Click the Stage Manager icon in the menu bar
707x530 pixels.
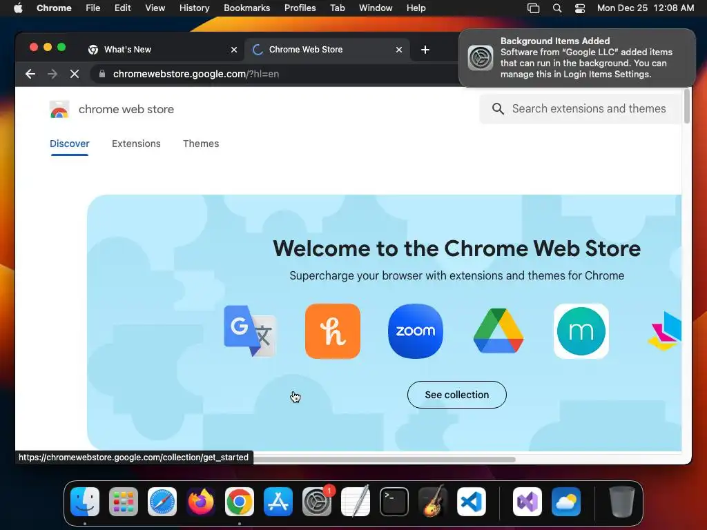[x=534, y=8]
